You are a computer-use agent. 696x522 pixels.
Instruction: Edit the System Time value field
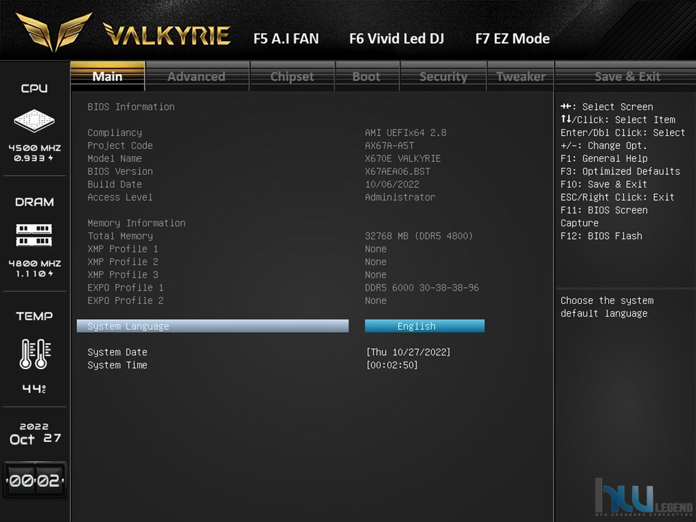point(392,365)
